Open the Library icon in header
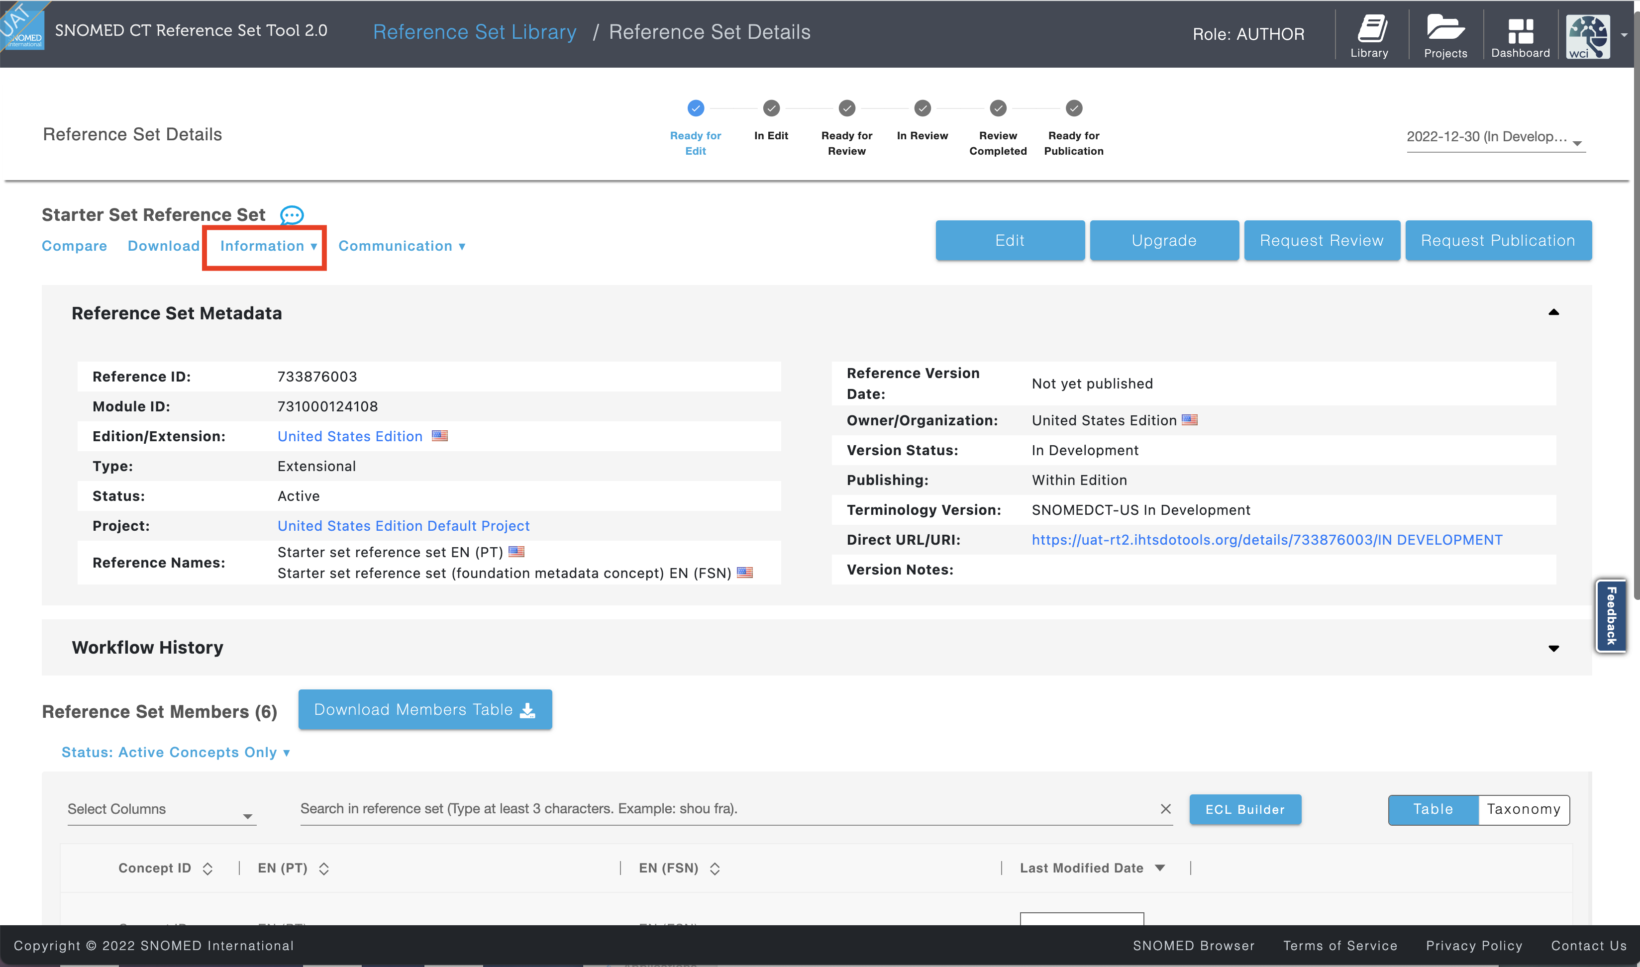 [x=1370, y=35]
